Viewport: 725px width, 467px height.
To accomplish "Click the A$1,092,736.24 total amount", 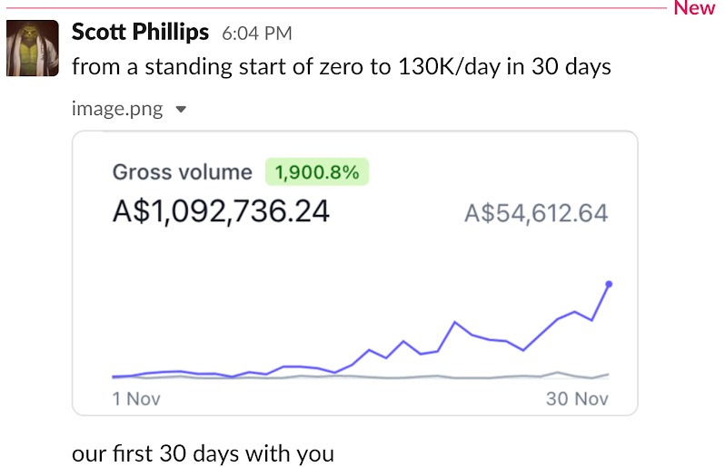I will tap(221, 211).
